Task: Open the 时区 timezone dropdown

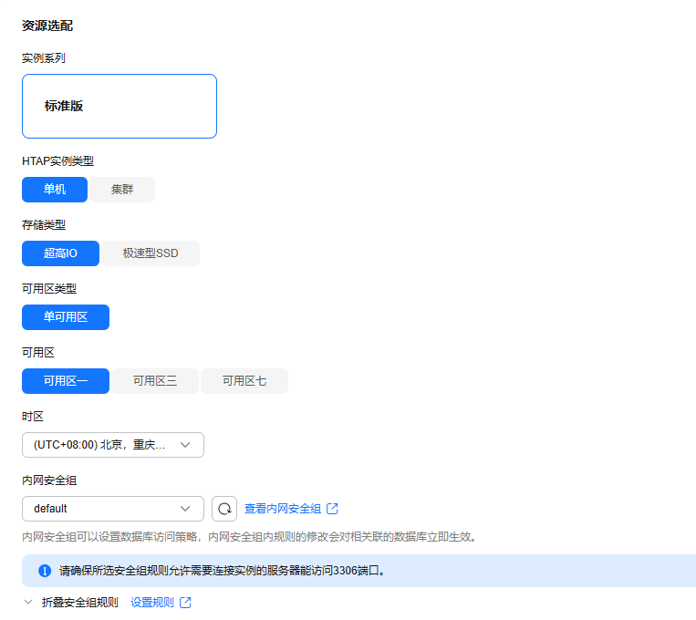Action: 113,445
